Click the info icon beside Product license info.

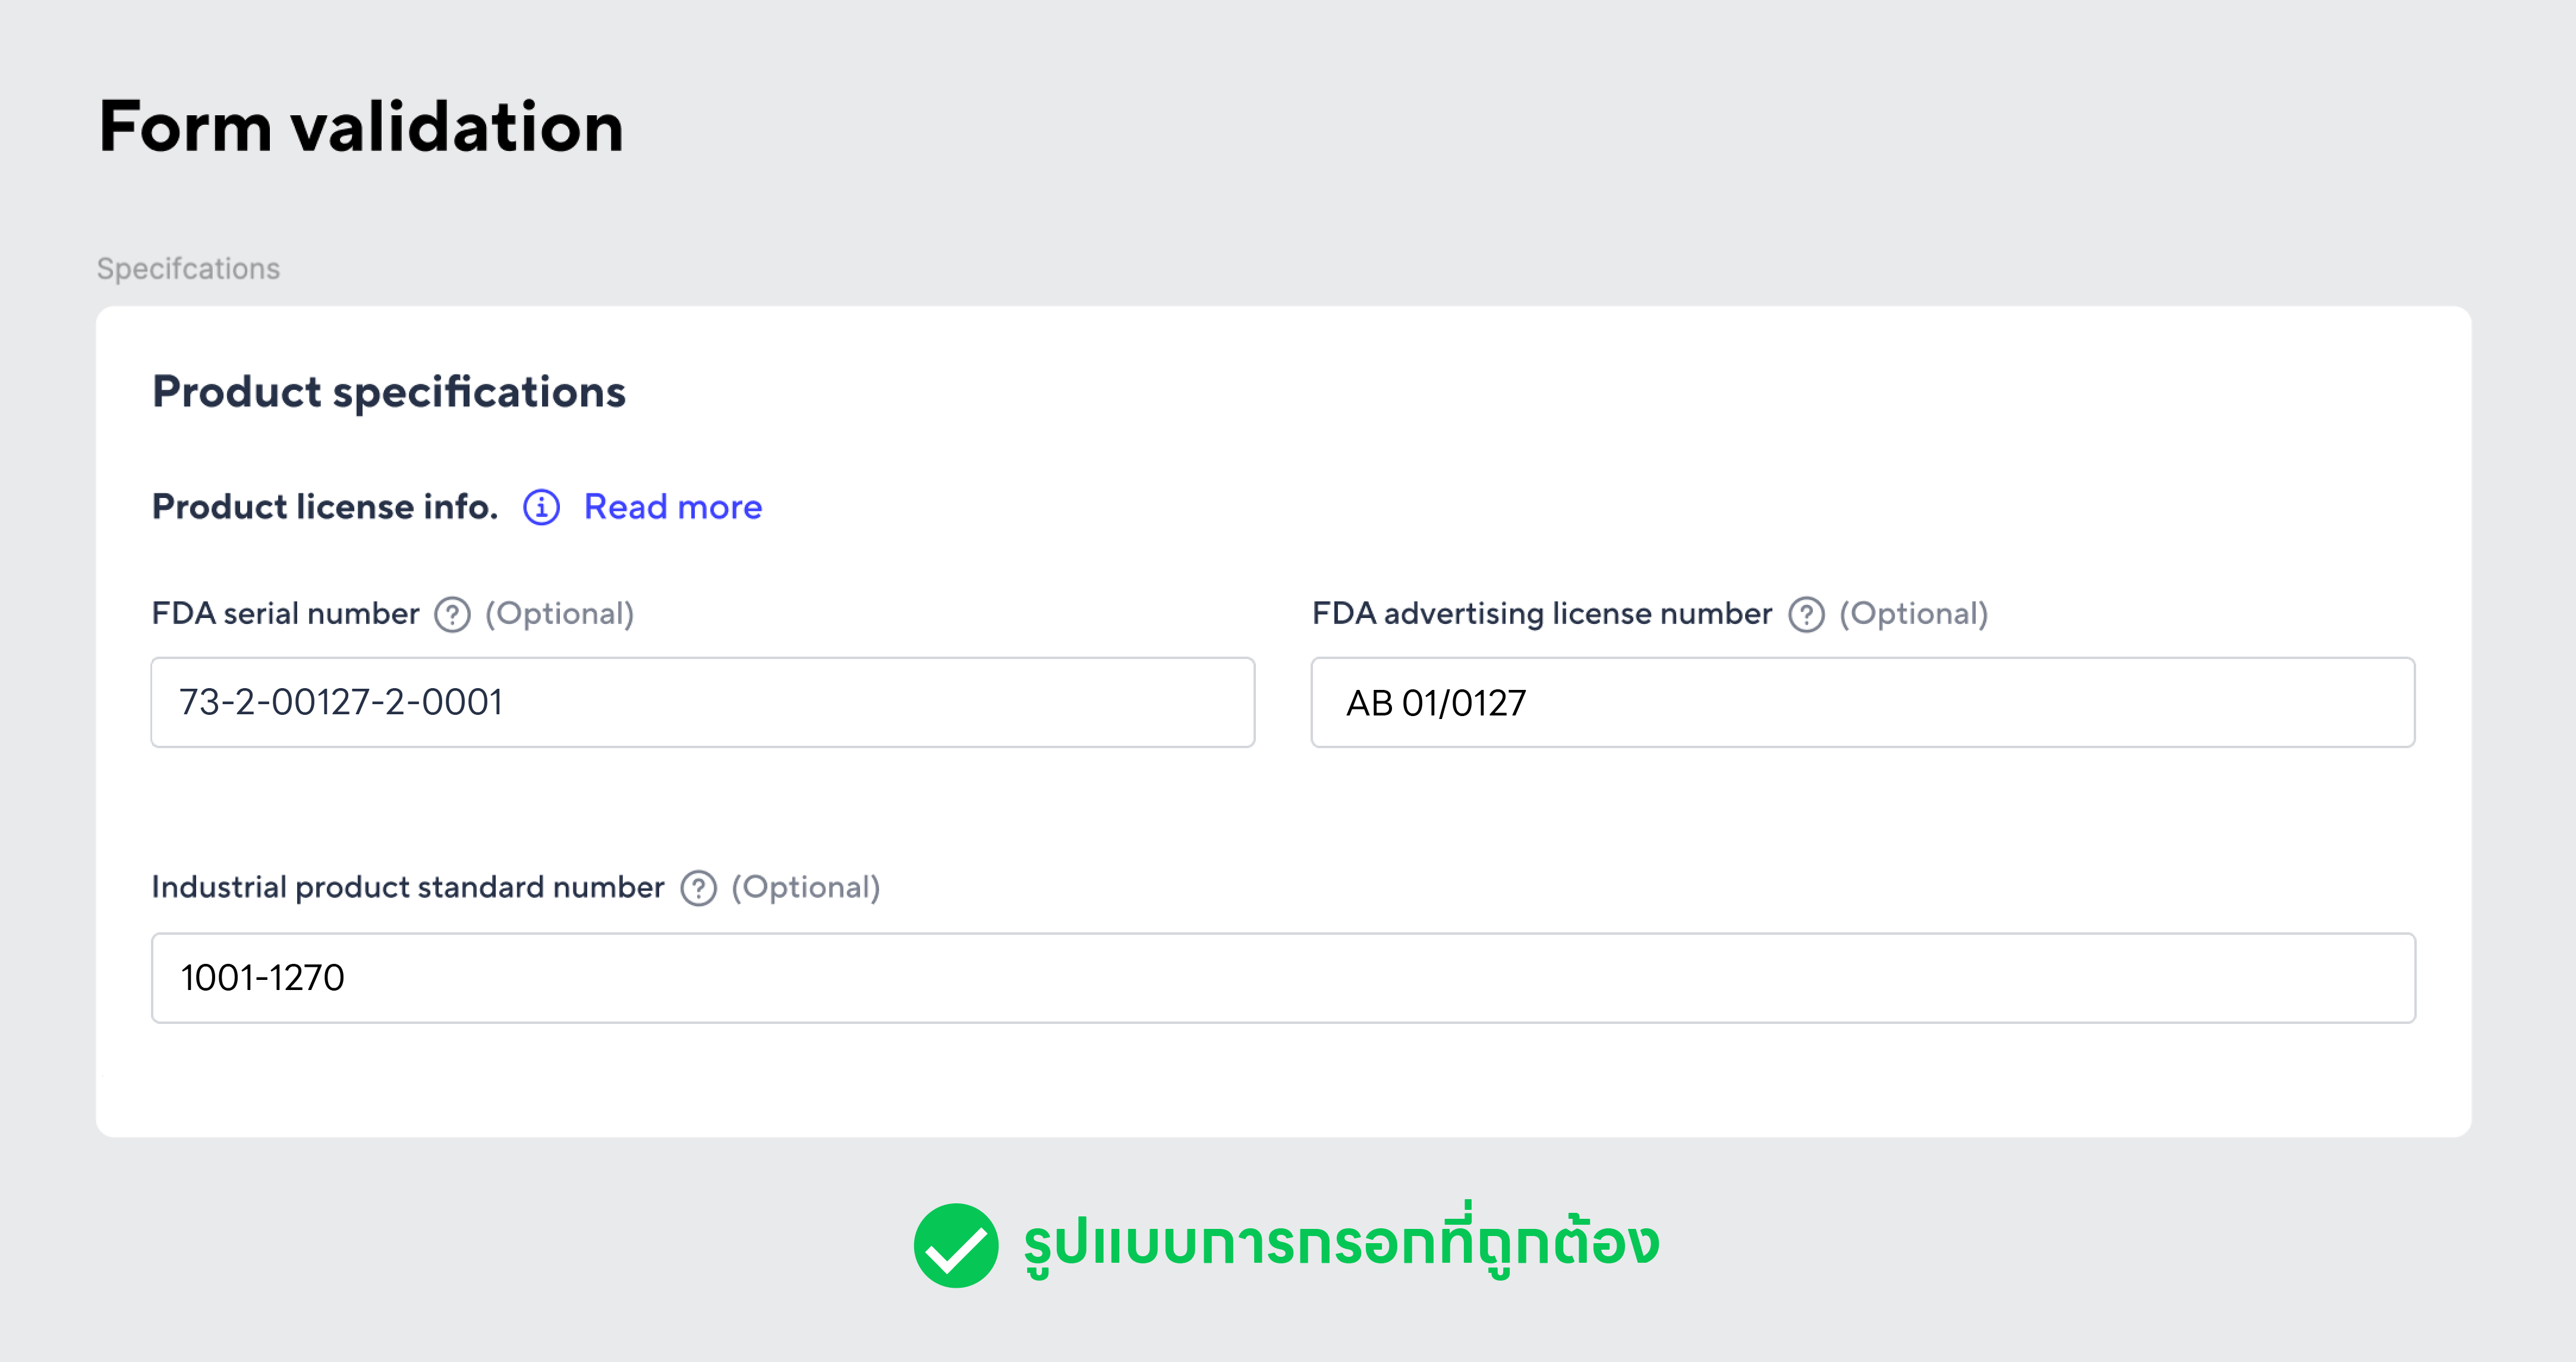click(541, 507)
